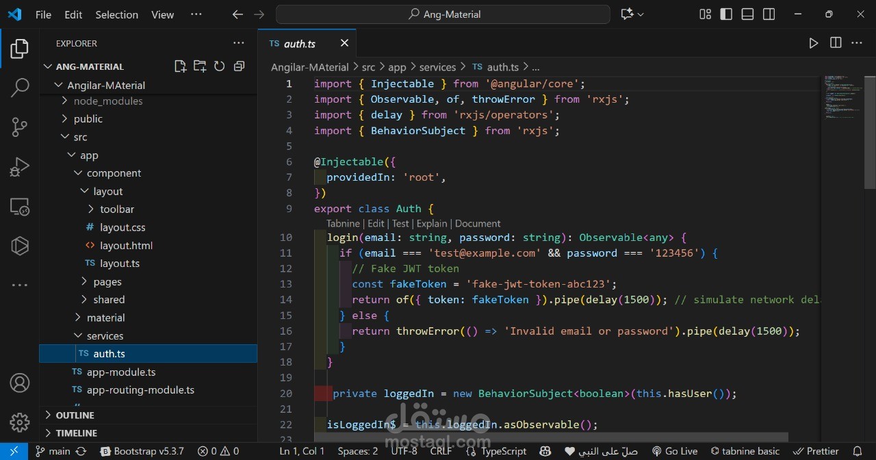The height and width of the screenshot is (460, 876).
Task: Toggle bottom Panel visibility
Action: click(x=747, y=14)
